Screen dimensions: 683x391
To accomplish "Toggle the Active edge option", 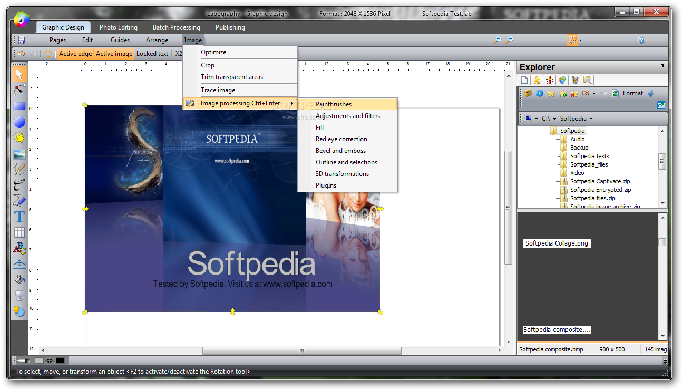I will tap(75, 53).
